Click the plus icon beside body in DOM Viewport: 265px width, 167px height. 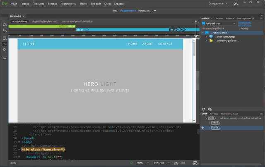(x=202, y=128)
